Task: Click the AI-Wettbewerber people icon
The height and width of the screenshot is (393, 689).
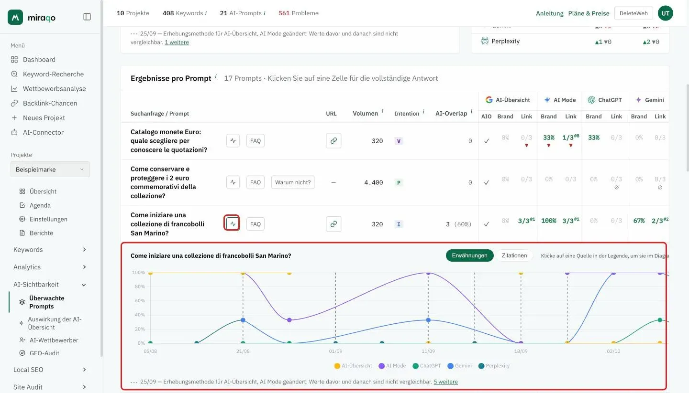Action: (22, 340)
